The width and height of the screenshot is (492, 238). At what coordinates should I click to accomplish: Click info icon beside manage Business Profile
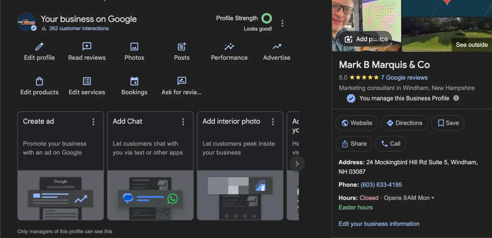pos(456,98)
